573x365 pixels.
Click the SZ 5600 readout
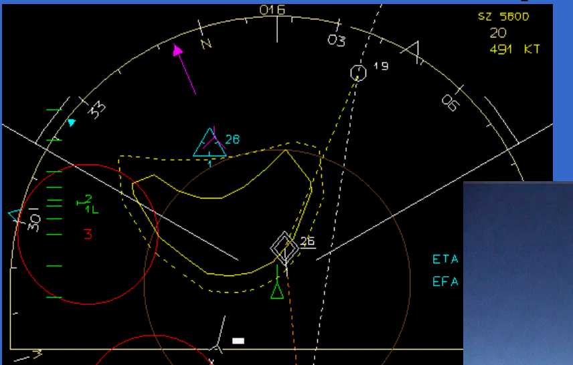(x=503, y=17)
